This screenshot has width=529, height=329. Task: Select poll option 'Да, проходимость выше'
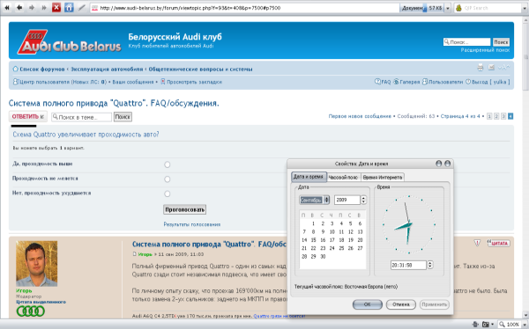coord(167,164)
